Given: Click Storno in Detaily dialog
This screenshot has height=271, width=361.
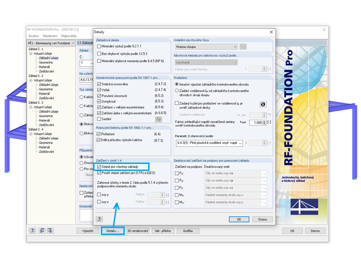Looking at the screenshot, I should point(263,219).
